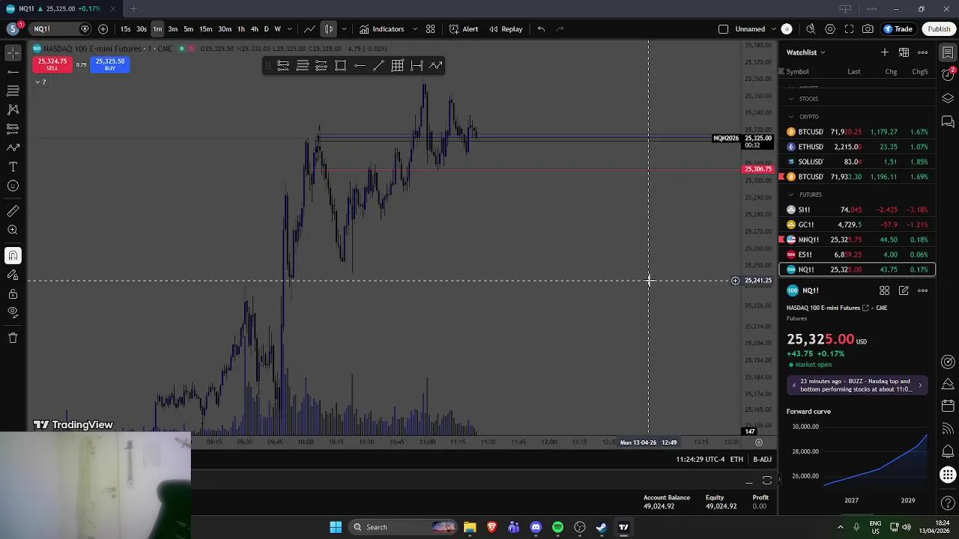Add a symbol to compare (plus icon)
This screenshot has height=539, width=959.
point(103,29)
